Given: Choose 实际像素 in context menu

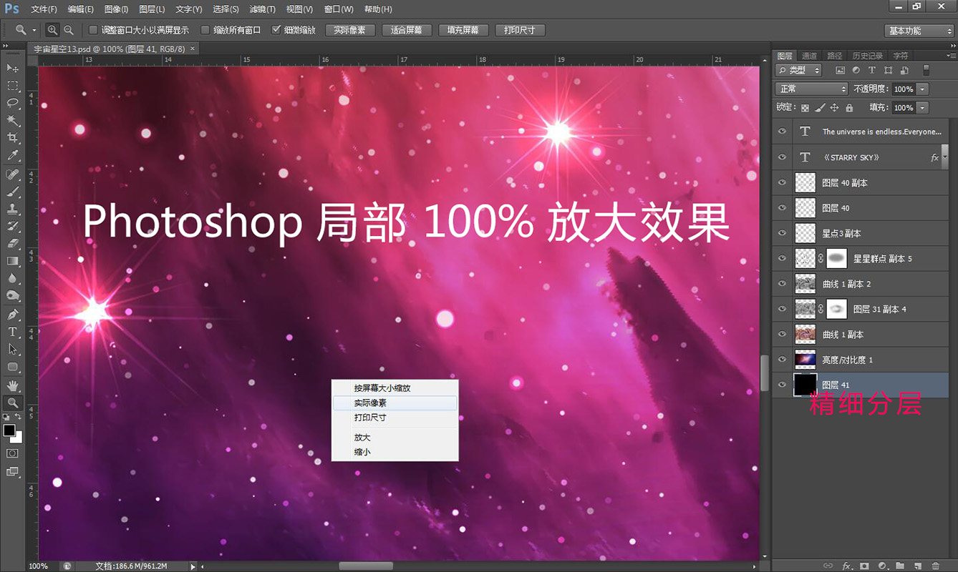Looking at the screenshot, I should 395,403.
